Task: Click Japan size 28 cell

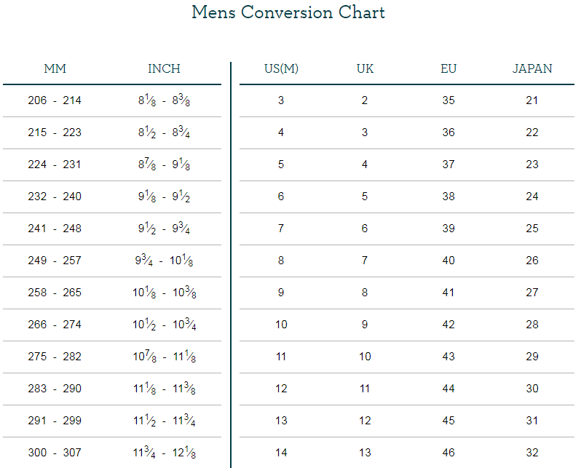Action: point(532,325)
